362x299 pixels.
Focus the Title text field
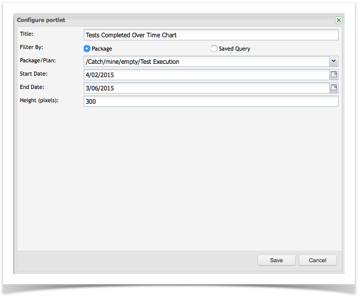210,35
